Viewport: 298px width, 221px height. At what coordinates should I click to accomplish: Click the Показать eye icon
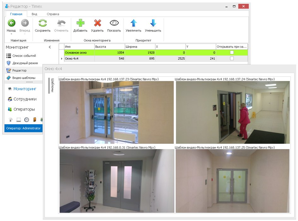tap(114, 23)
